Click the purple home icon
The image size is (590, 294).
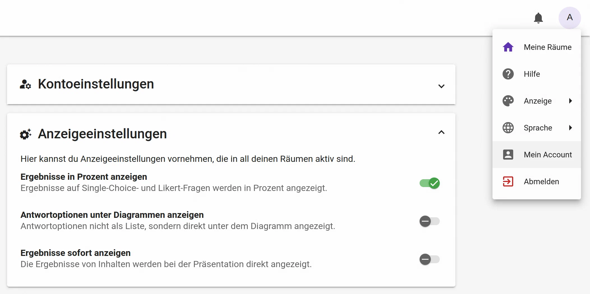click(508, 47)
